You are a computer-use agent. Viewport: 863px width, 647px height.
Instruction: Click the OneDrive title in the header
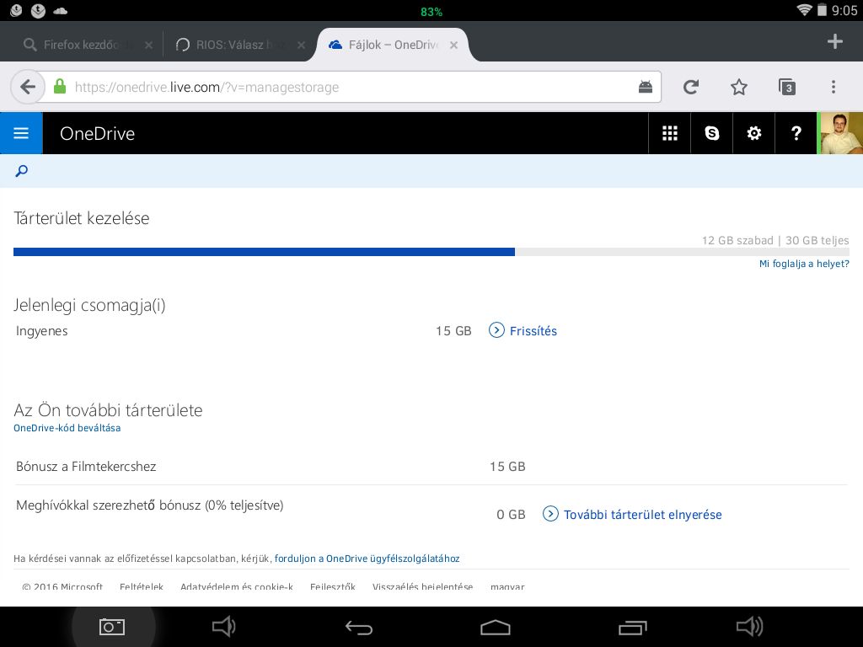tap(98, 134)
